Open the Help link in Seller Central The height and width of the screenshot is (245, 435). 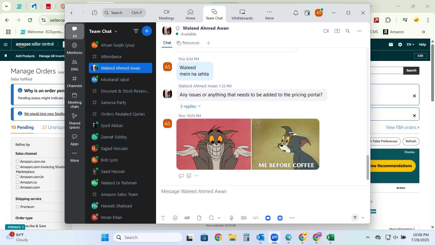tap(422, 45)
